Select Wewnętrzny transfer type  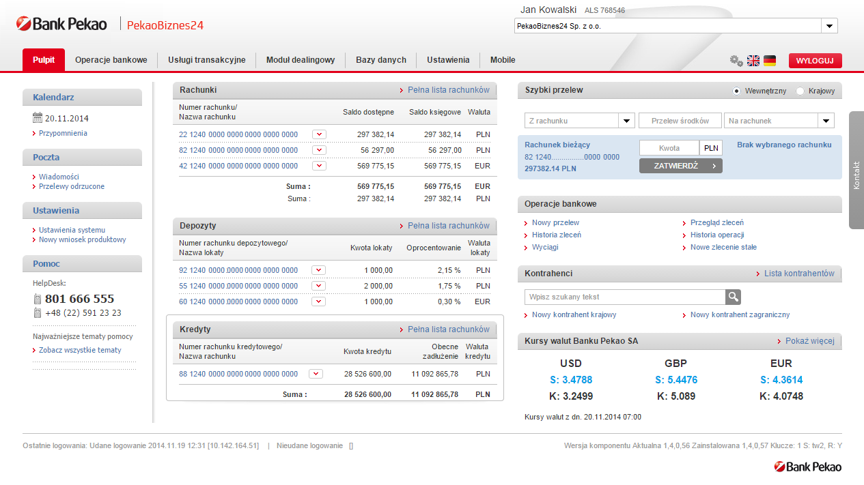point(736,91)
